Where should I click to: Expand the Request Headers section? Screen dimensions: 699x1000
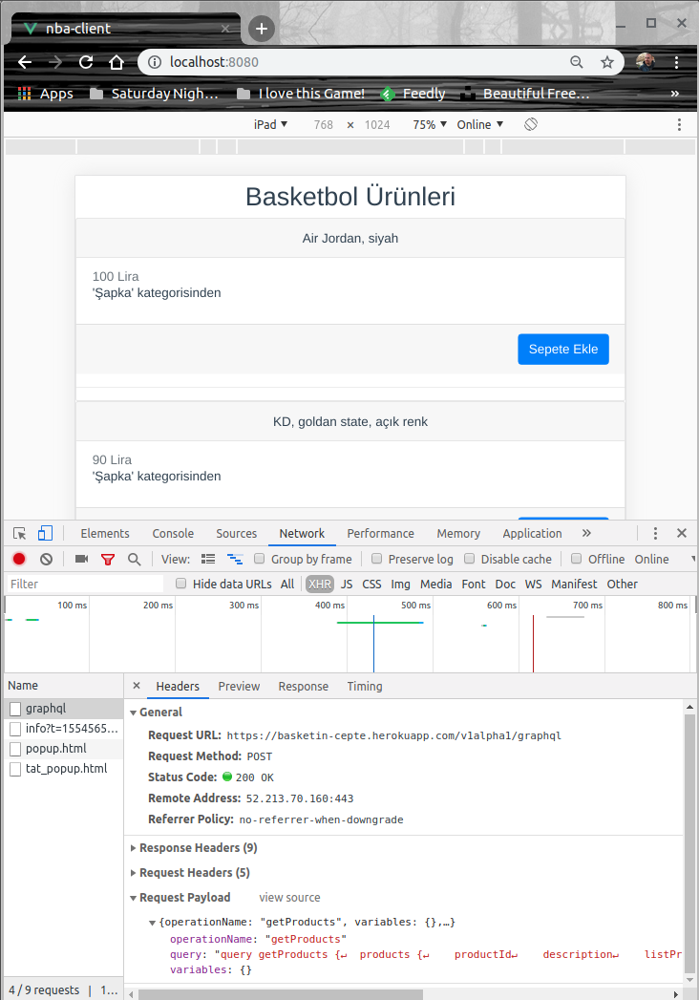point(194,873)
